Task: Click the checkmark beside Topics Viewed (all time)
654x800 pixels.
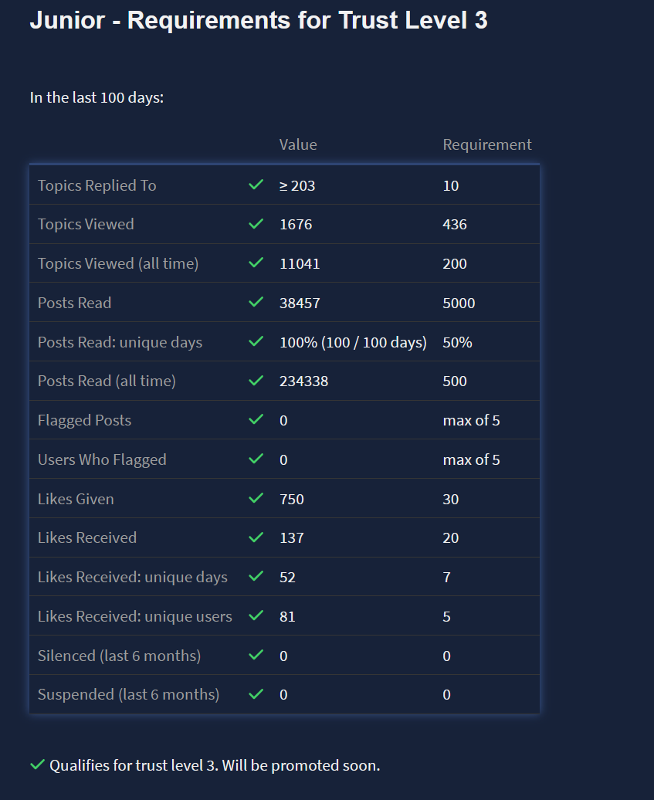Action: point(256,263)
